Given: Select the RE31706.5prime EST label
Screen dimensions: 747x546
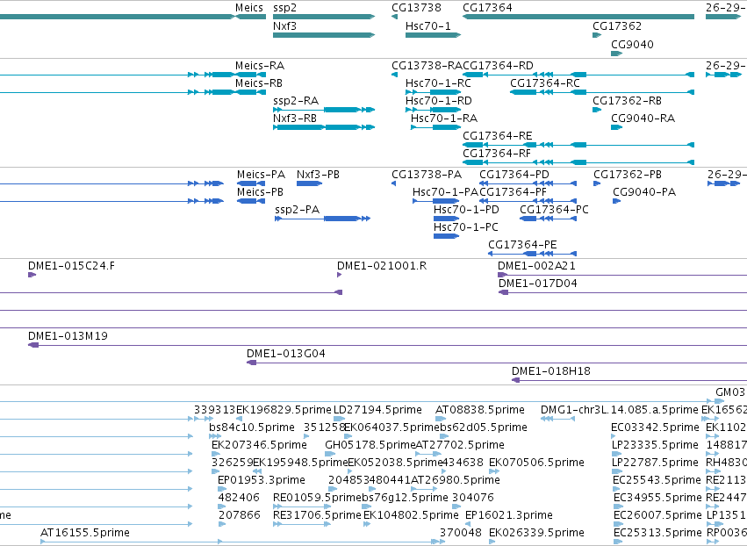Looking at the screenshot, I should 317,515.
